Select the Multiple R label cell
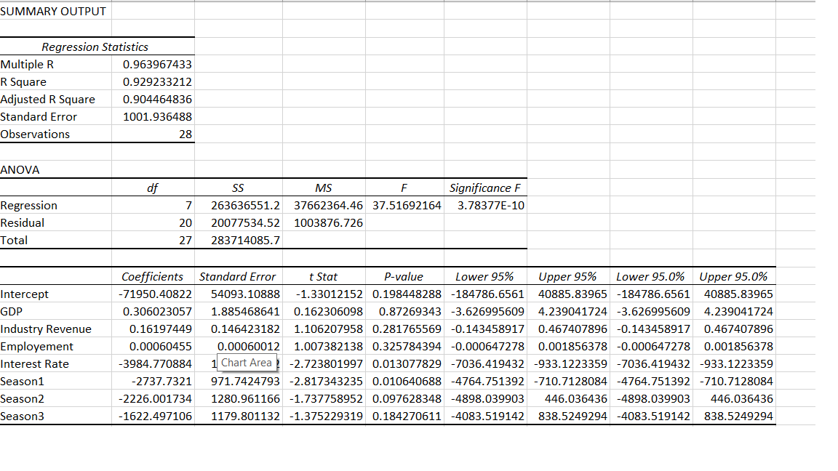The image size is (838, 471). (55, 64)
